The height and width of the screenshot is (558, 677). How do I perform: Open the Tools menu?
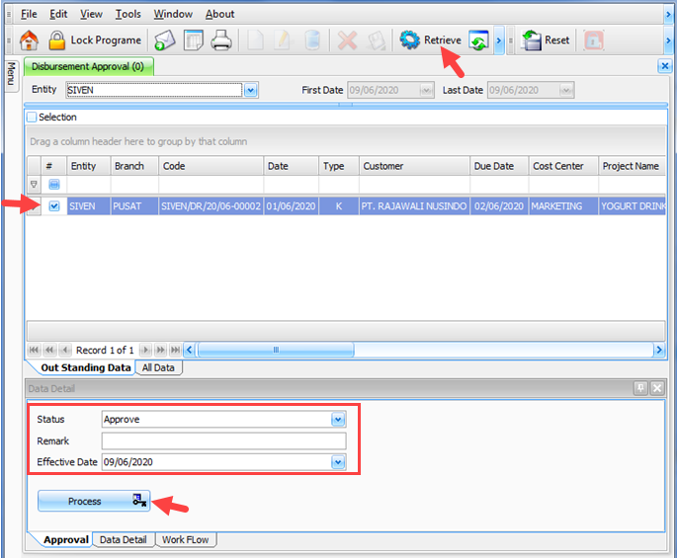(127, 14)
